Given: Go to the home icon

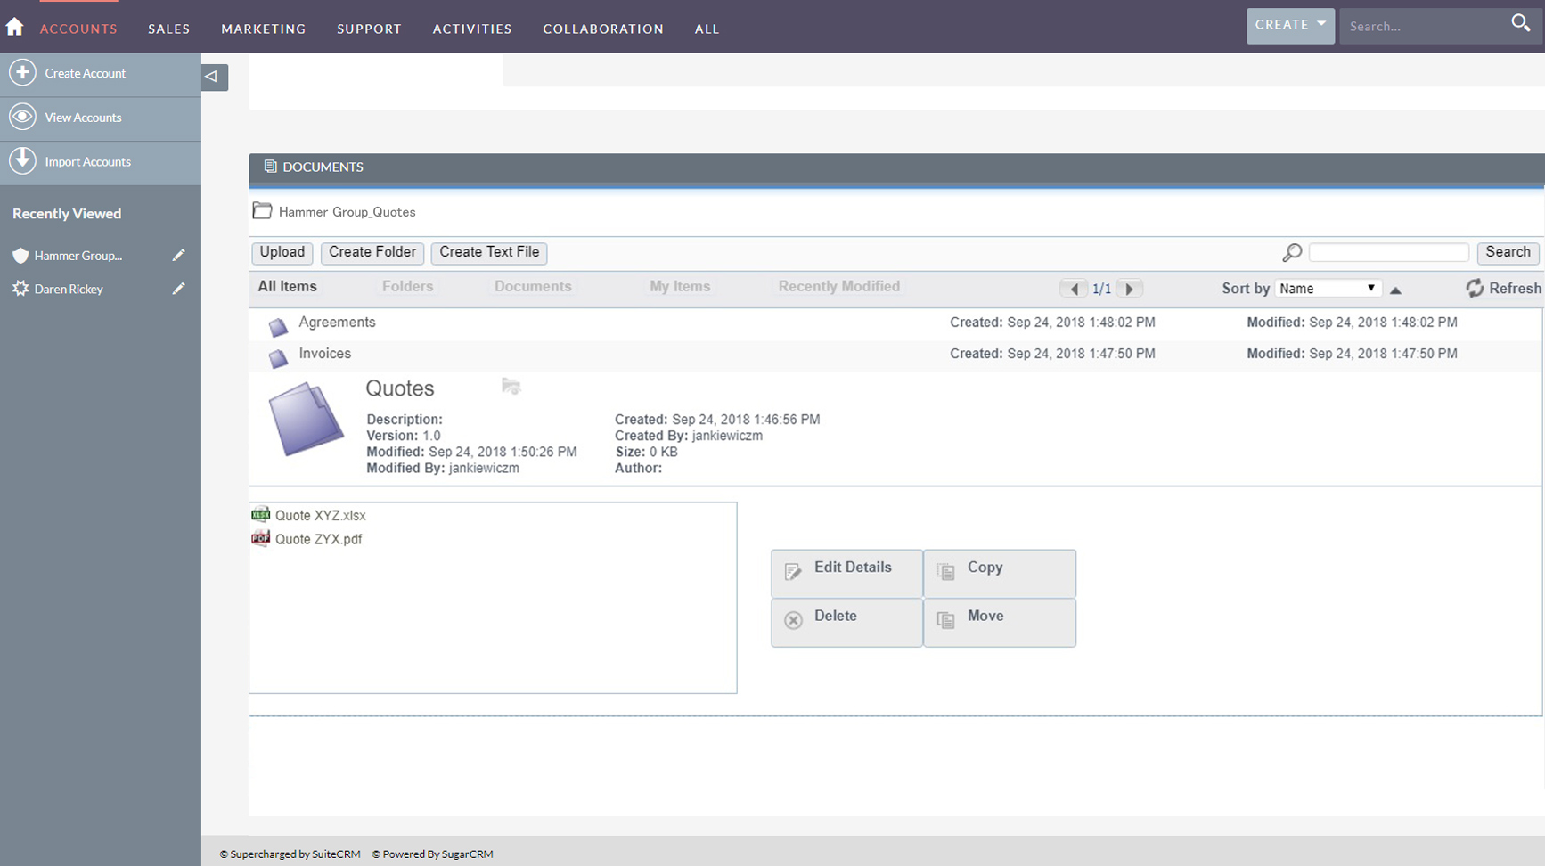Looking at the screenshot, I should click(x=14, y=27).
